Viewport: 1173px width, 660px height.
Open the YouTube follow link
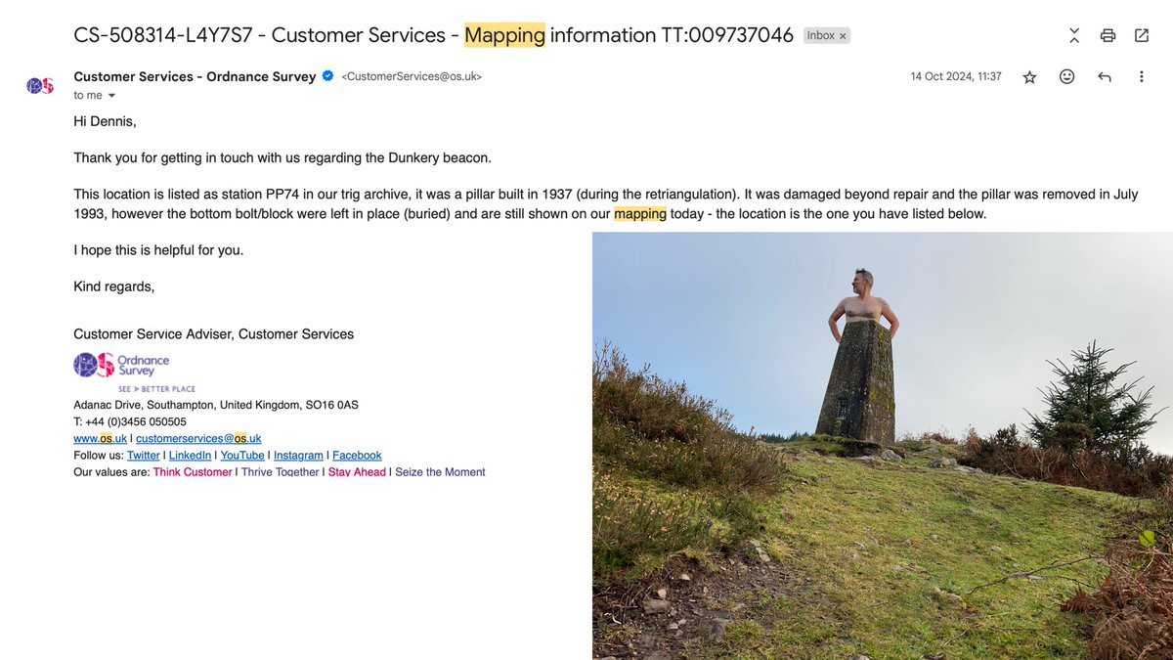(x=241, y=455)
